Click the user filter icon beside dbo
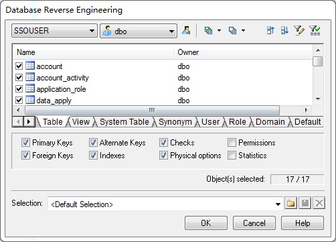336x242 pixels. pos(186,30)
